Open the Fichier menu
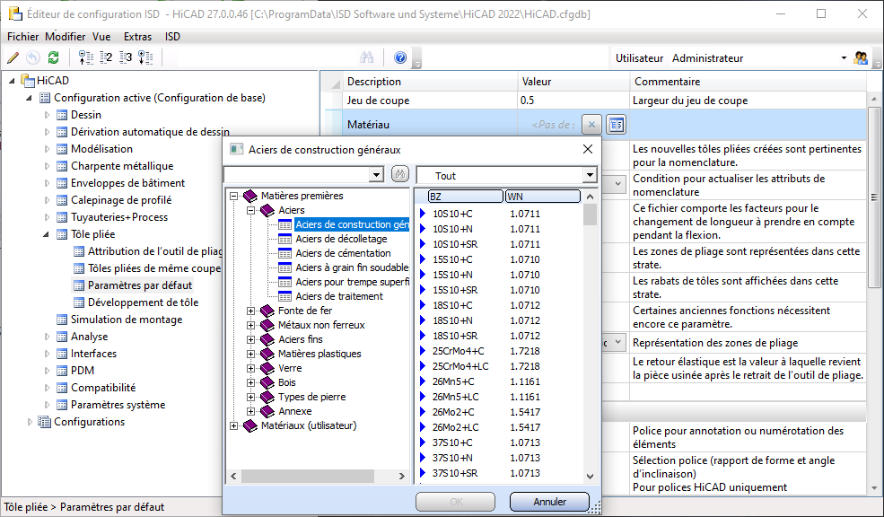This screenshot has width=884, height=517. (22, 37)
